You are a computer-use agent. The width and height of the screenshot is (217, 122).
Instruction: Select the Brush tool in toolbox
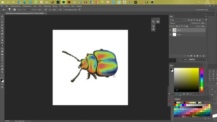(2, 37)
